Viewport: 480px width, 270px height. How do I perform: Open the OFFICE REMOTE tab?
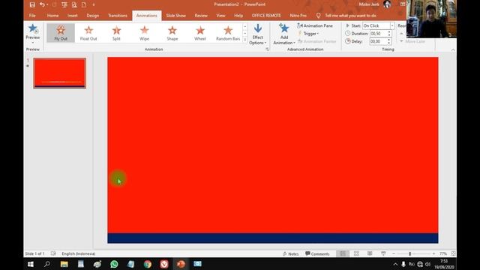click(x=266, y=15)
